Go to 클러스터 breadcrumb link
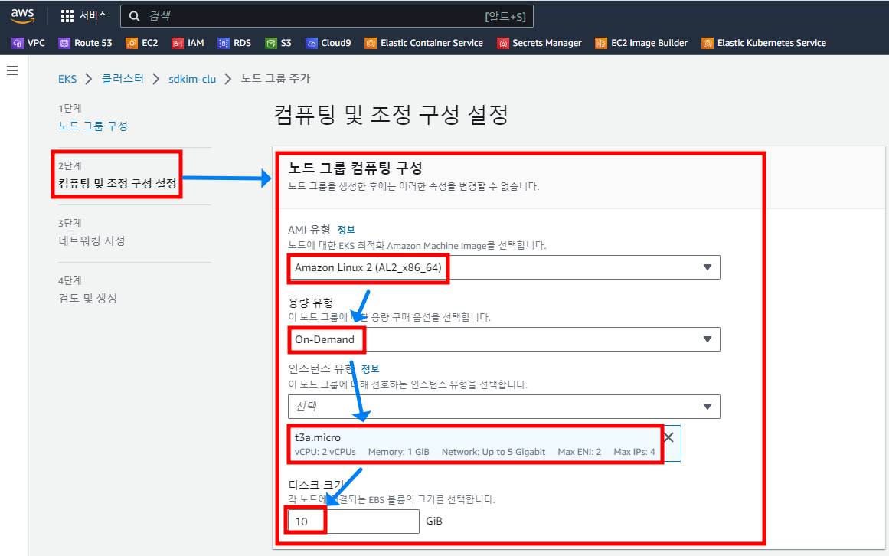Screen dimensions: 889x556 (x=123, y=79)
